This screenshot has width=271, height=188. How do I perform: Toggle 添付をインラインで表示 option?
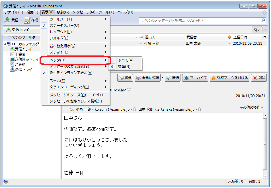point(75,73)
